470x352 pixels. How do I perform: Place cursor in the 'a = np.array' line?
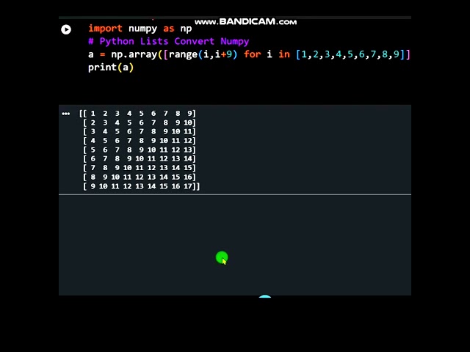tap(249, 54)
